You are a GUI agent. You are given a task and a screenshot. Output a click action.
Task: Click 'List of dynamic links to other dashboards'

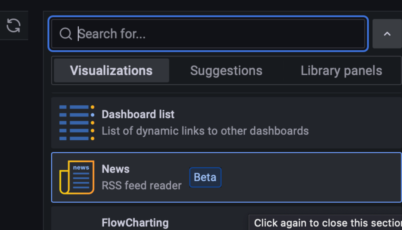point(205,131)
